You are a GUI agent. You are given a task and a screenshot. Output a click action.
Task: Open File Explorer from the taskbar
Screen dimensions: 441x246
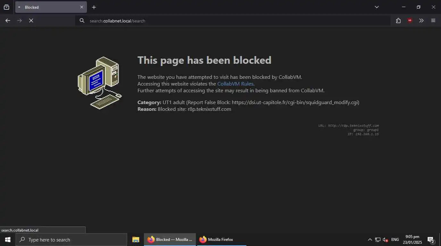click(x=136, y=240)
